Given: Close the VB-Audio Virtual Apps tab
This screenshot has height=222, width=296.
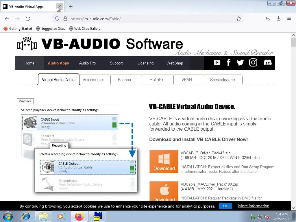Looking at the screenshot, I should 60,7.
